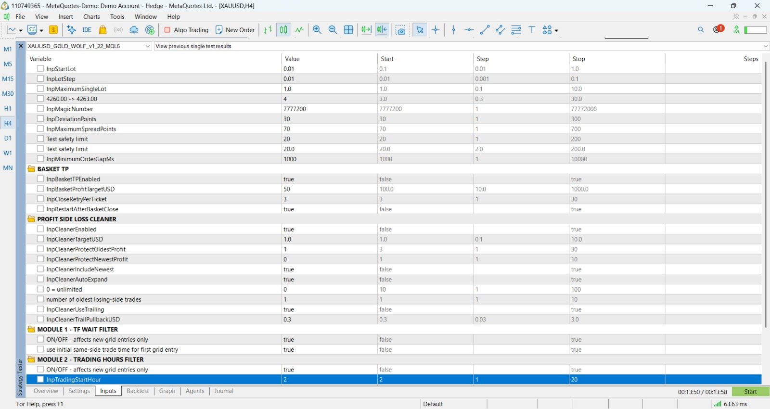Click the green Start button
The height and width of the screenshot is (409, 770).
click(750, 392)
